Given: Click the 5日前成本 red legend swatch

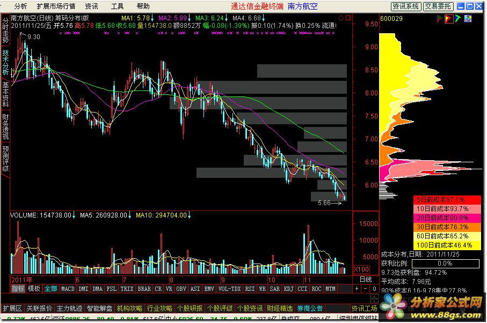Looking at the screenshot, I should click(x=447, y=200).
